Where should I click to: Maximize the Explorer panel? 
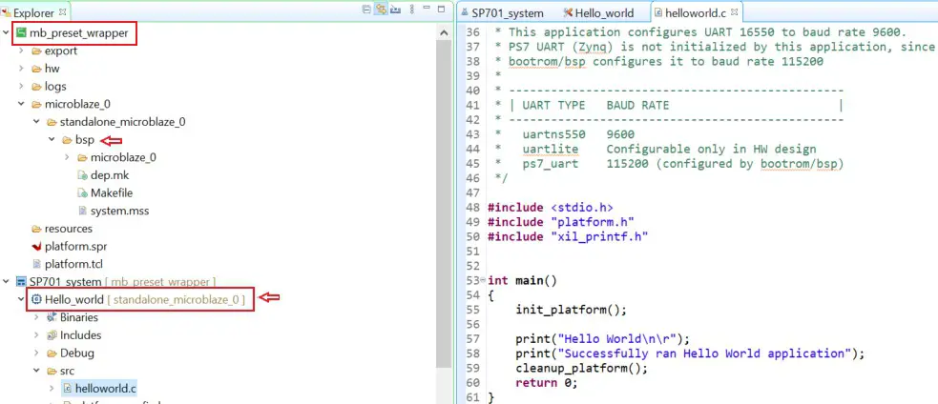[x=441, y=9]
